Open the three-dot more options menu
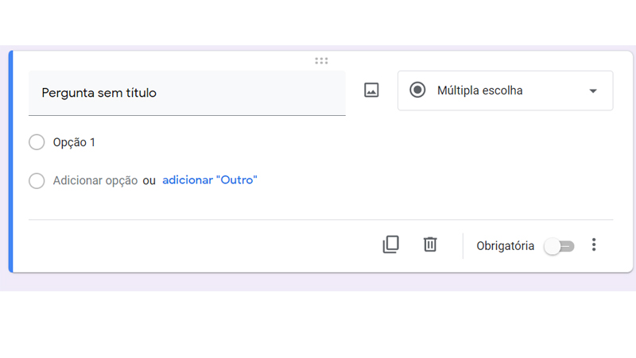The width and height of the screenshot is (636, 358). pos(594,244)
